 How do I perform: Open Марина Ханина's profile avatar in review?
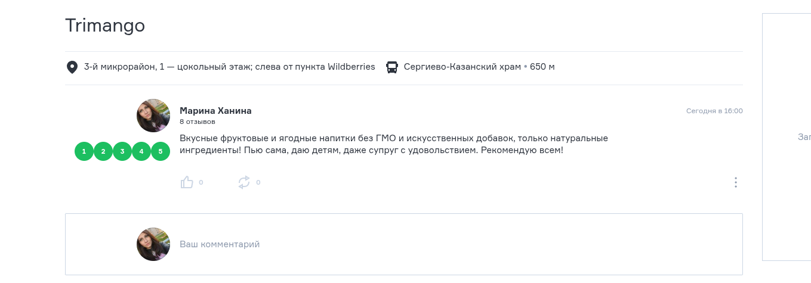coord(153,116)
